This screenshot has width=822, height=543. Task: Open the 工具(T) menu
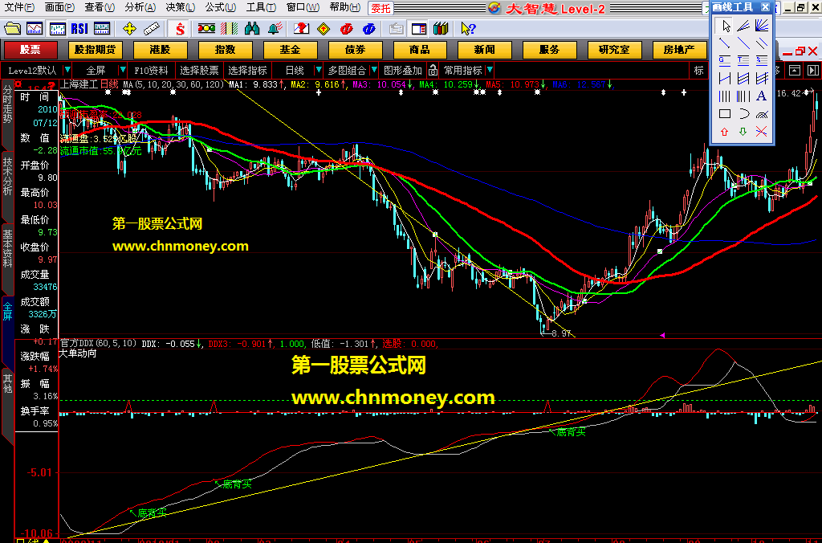point(261,7)
